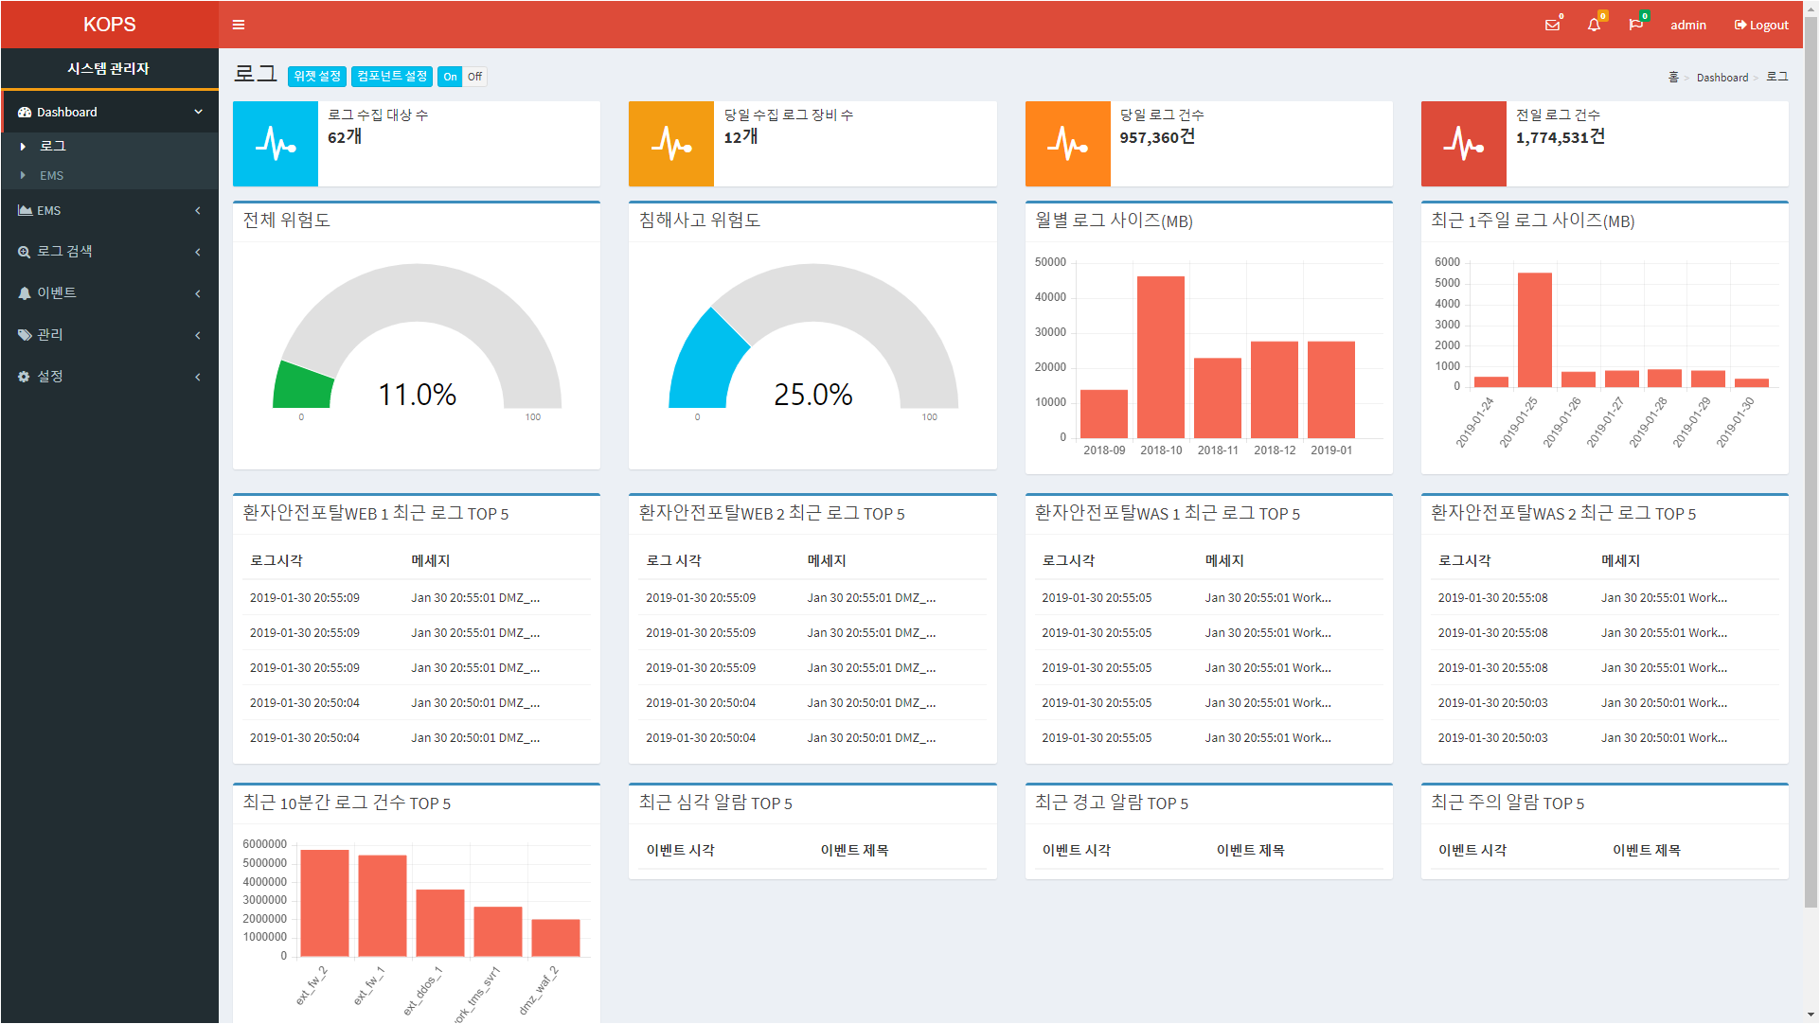Click the flag notifications icon
This screenshot has height=1024, width=1820.
pyautogui.click(x=1635, y=25)
